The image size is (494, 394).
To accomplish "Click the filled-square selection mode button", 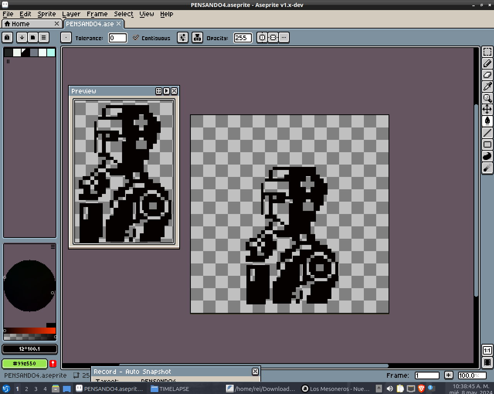I will tap(33, 37).
